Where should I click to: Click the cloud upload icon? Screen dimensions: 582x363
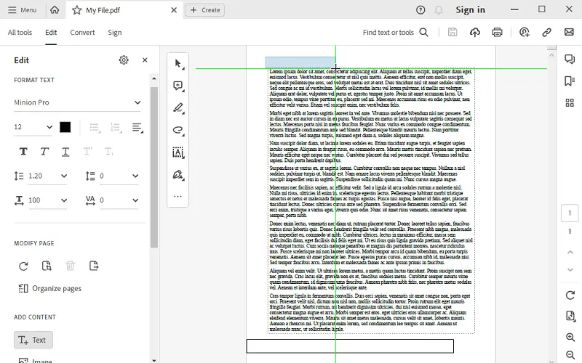tap(475, 32)
